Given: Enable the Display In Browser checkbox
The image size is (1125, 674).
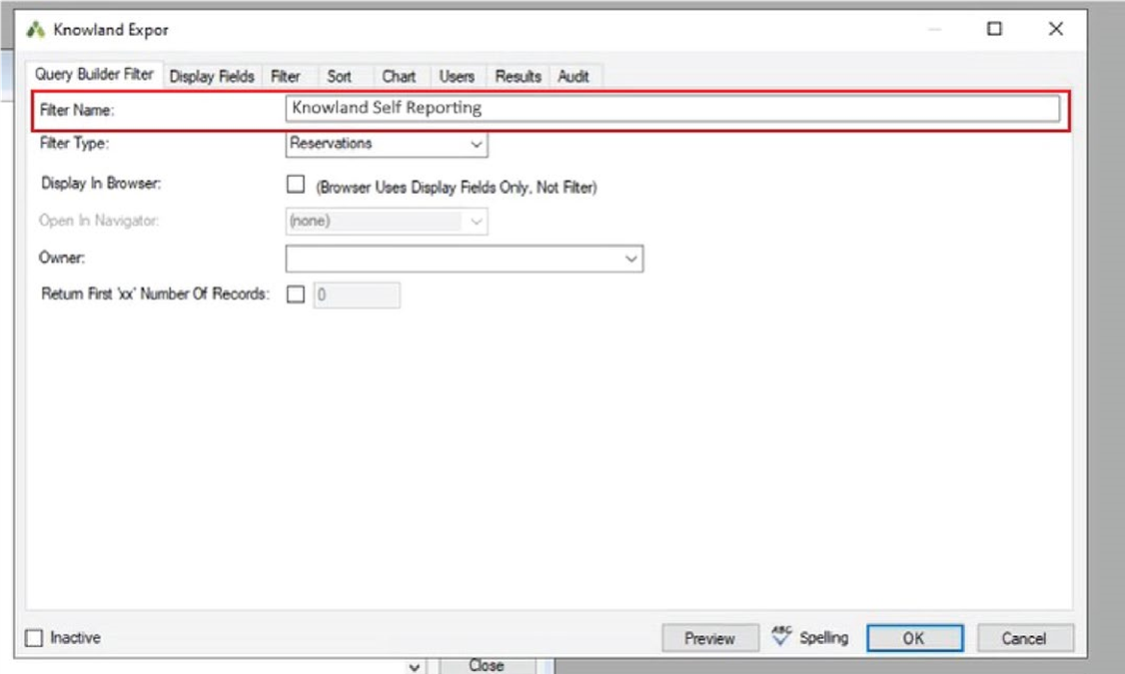Looking at the screenshot, I should pos(296,185).
